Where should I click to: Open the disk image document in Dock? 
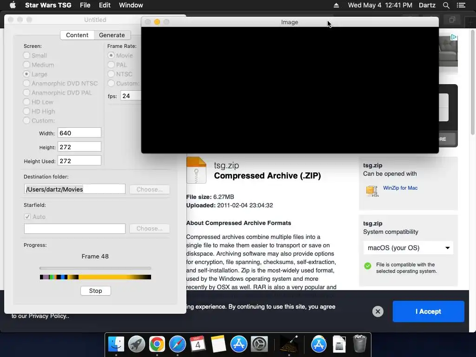(x=339, y=344)
